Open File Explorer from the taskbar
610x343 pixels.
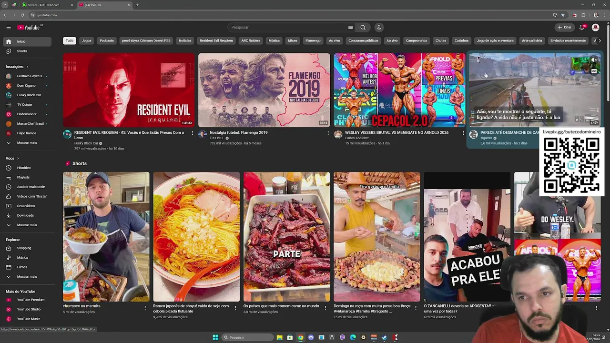(x=279, y=337)
